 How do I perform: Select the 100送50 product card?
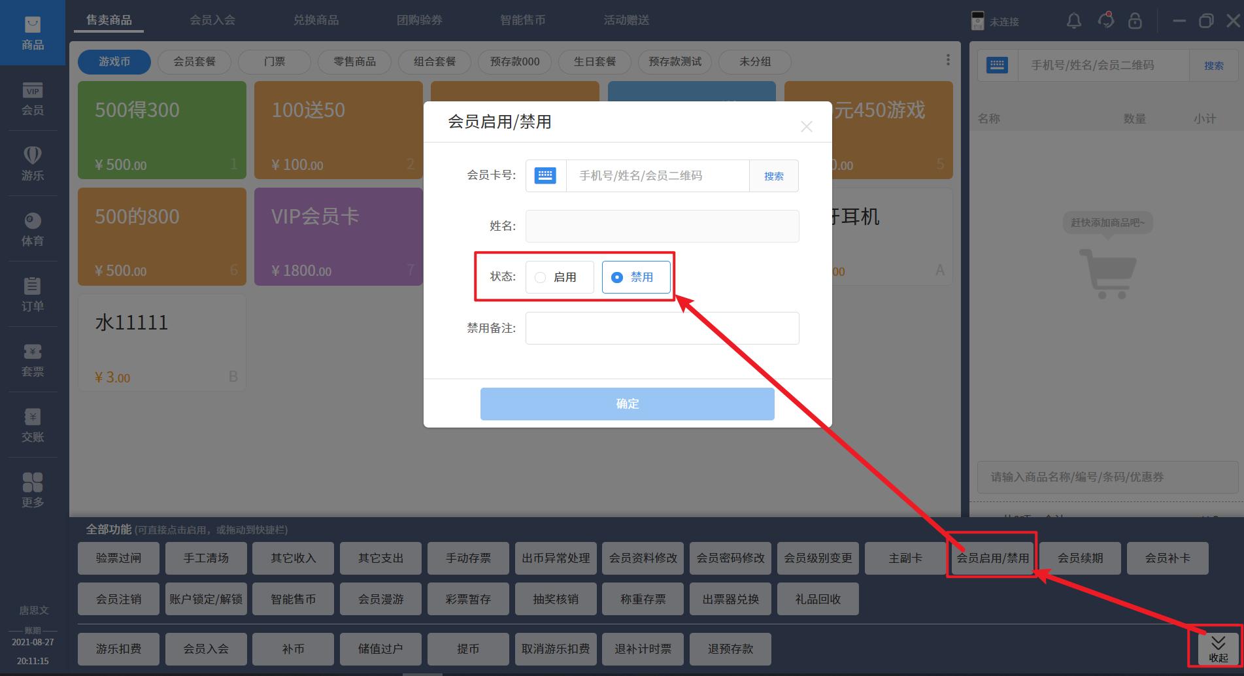(x=339, y=130)
